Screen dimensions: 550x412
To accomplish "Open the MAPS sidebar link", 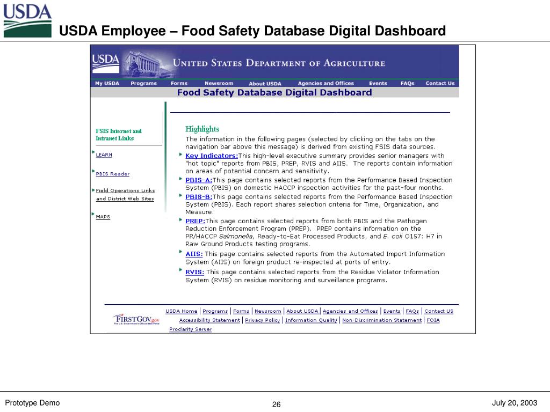I will point(103,217).
